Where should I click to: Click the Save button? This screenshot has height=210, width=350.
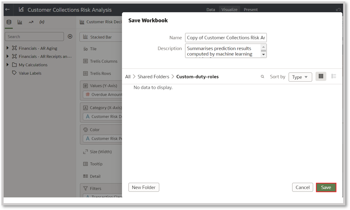[326, 187]
